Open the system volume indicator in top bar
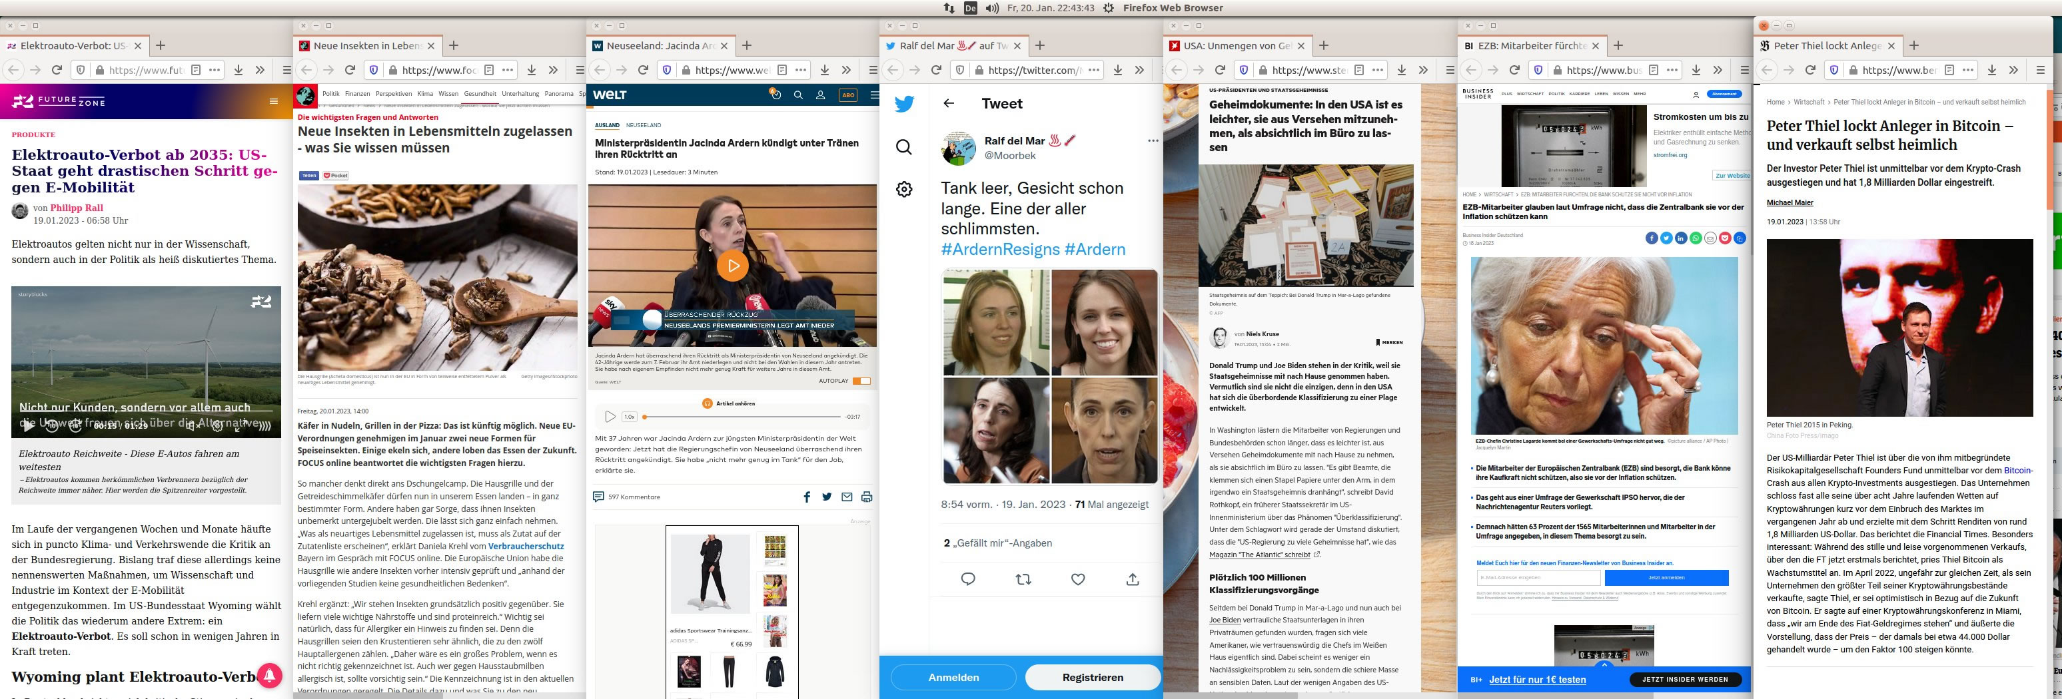 993,8
